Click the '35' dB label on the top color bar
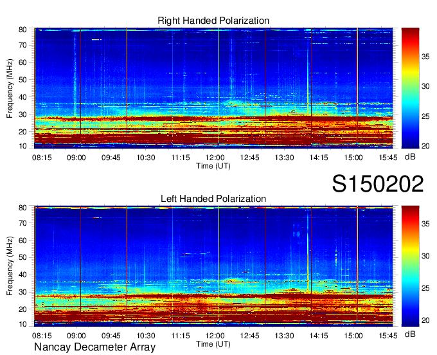The height and width of the screenshot is (355, 437). 425,57
